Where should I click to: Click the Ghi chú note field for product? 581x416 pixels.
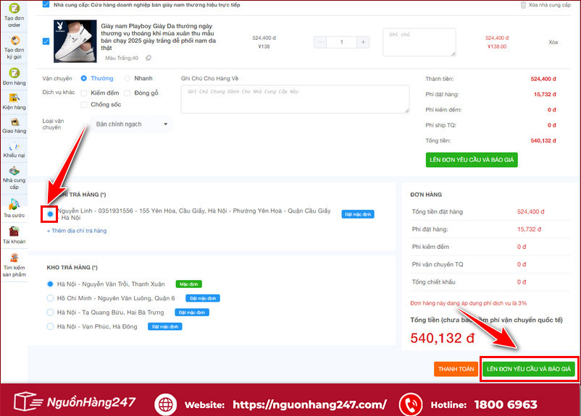tap(419, 42)
